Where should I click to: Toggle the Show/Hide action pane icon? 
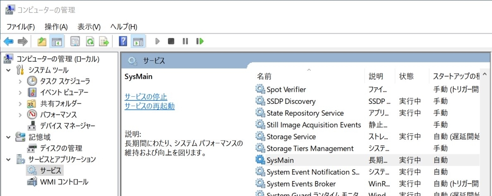(138, 41)
